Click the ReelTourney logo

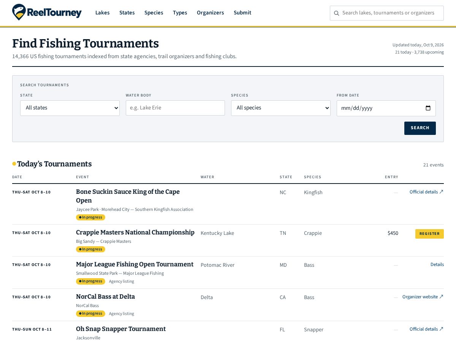pyautogui.click(x=47, y=13)
